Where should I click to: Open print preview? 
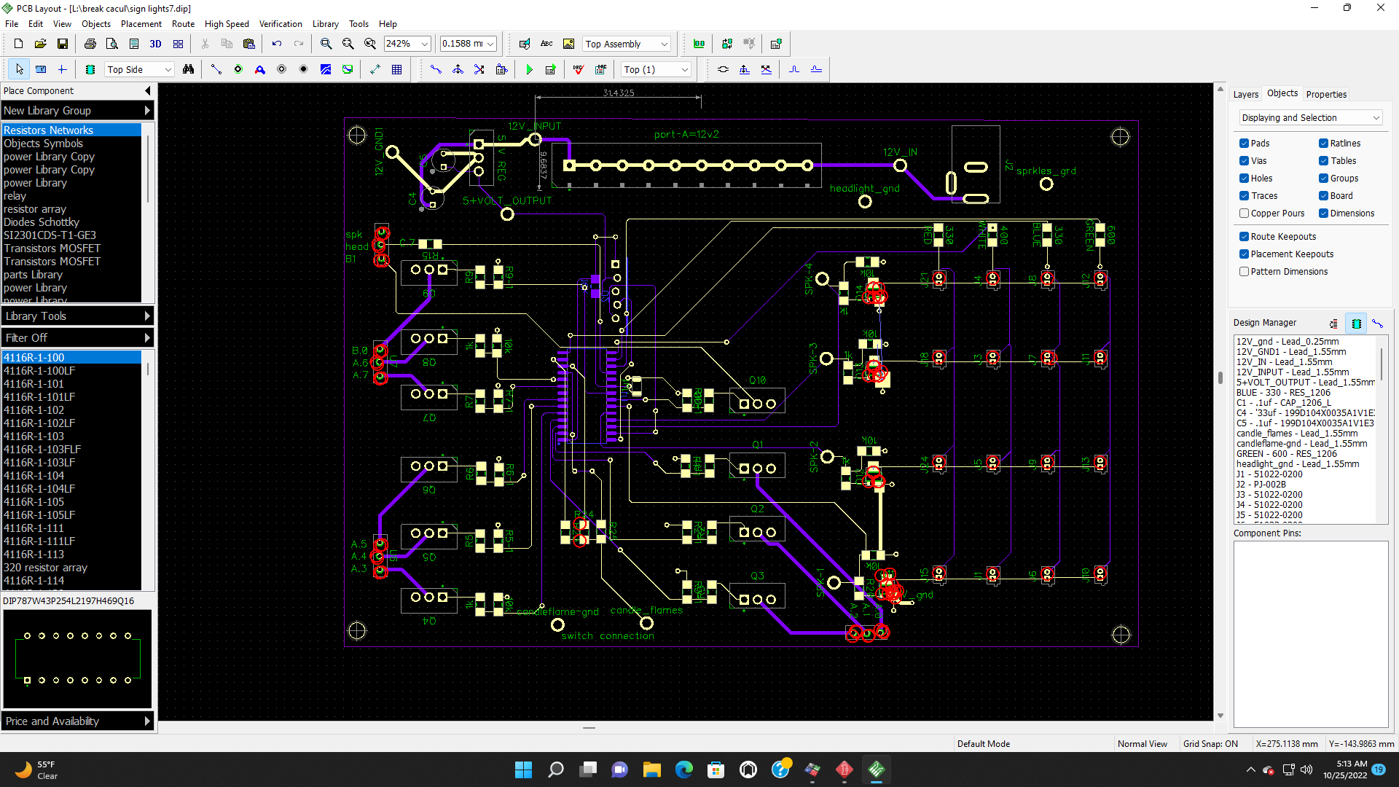click(x=112, y=44)
